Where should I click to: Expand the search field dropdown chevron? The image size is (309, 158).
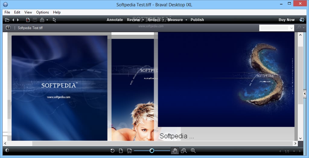(292, 28)
